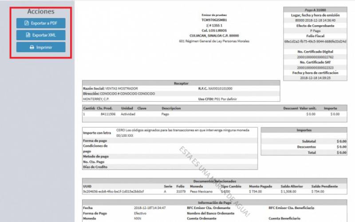The height and width of the screenshot is (222, 355).
Task: Select payment date '2018-12-18T14:34:47'
Action: coord(150,208)
